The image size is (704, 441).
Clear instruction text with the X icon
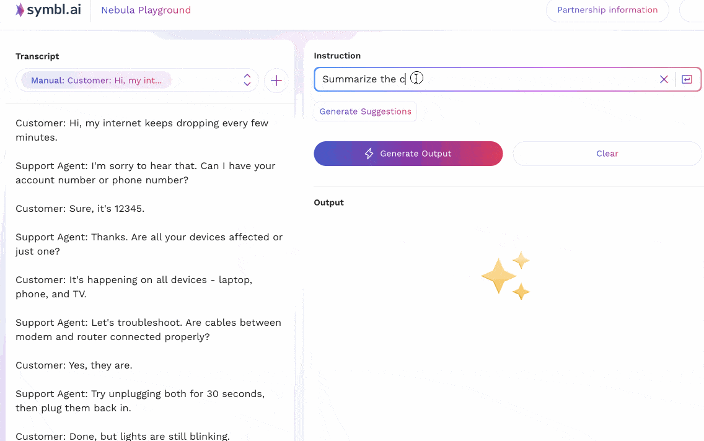(664, 79)
